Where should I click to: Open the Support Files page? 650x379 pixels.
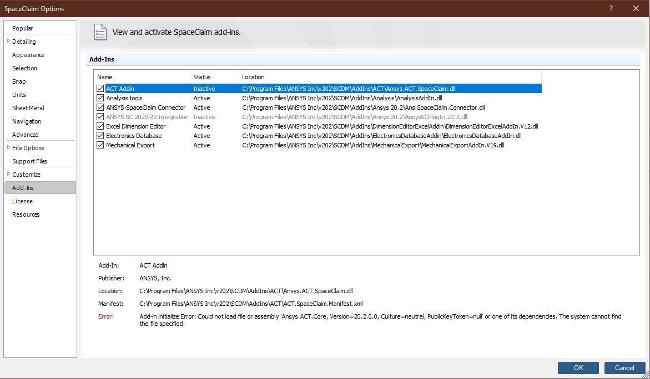click(x=30, y=161)
